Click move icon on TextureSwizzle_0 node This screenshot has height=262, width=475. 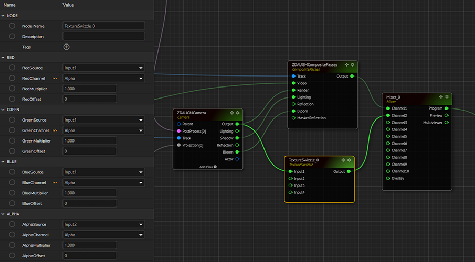coord(343,160)
